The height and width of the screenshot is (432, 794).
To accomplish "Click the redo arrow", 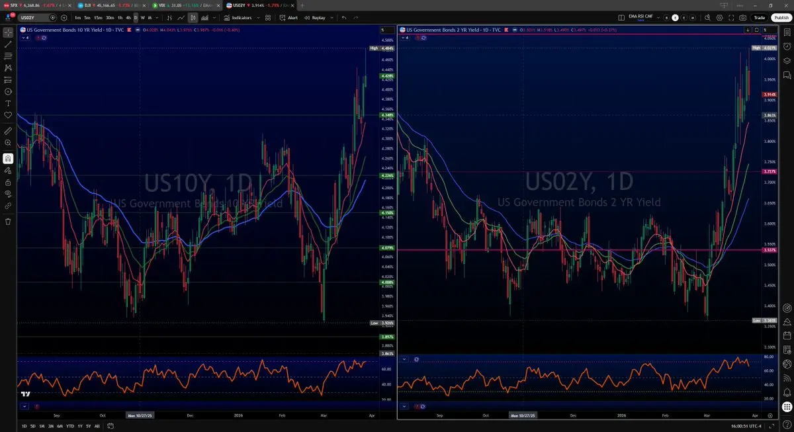I will (357, 18).
